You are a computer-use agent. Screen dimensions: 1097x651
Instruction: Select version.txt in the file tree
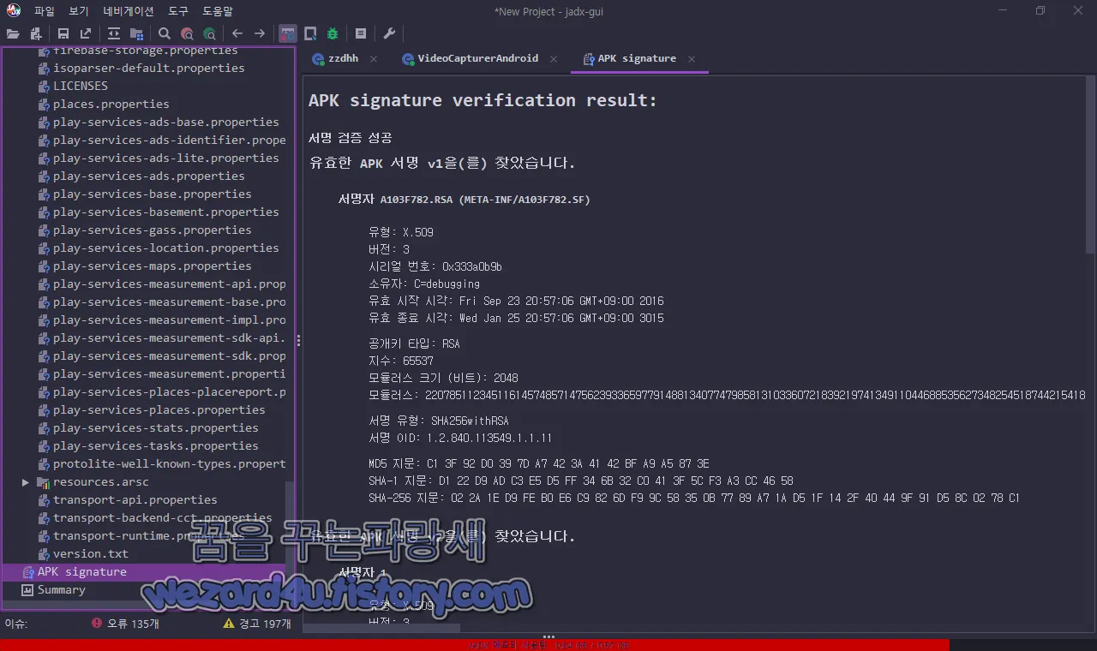(x=91, y=554)
